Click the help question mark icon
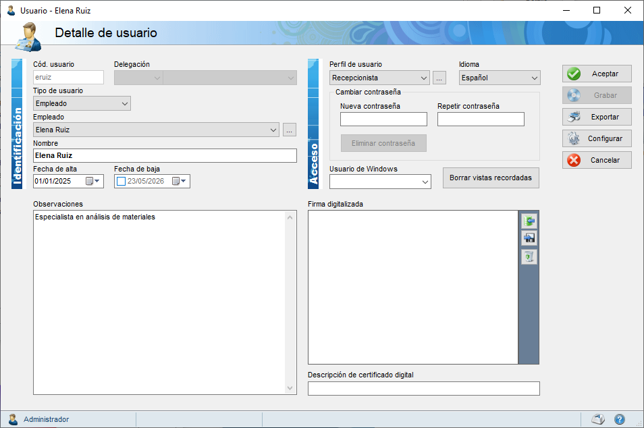This screenshot has height=428, width=644. (619, 419)
